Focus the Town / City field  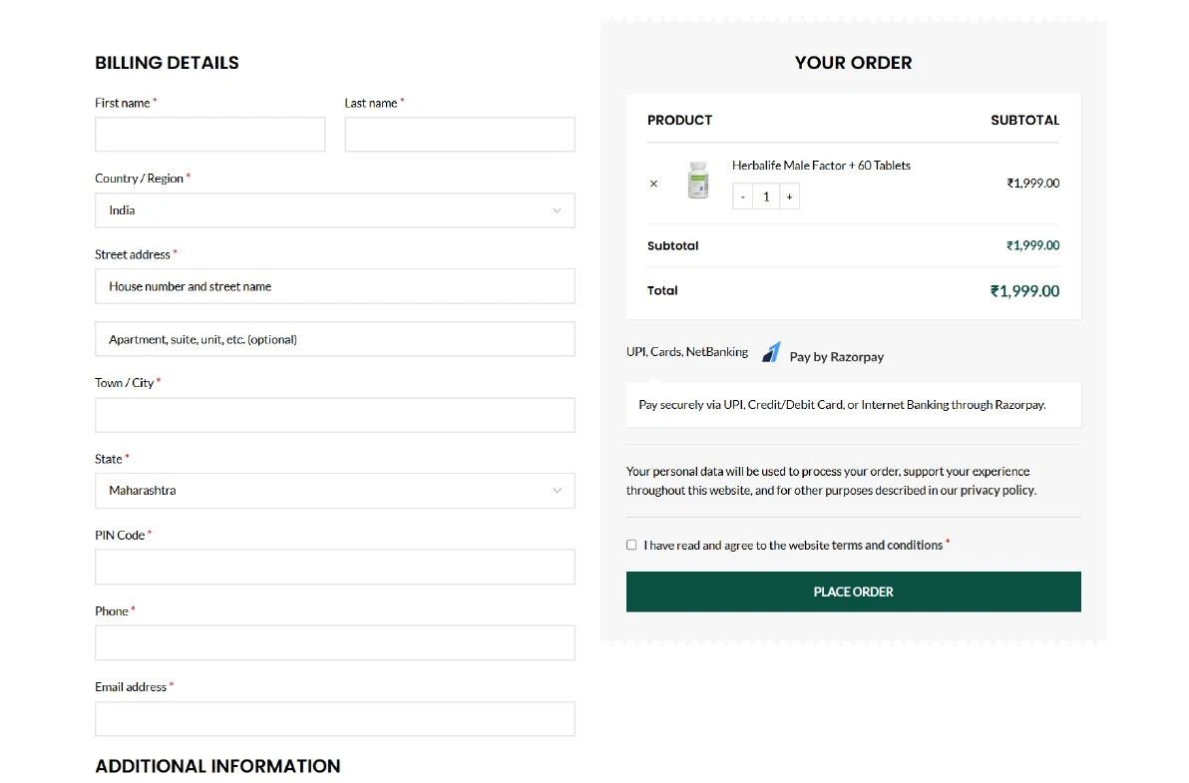(335, 415)
